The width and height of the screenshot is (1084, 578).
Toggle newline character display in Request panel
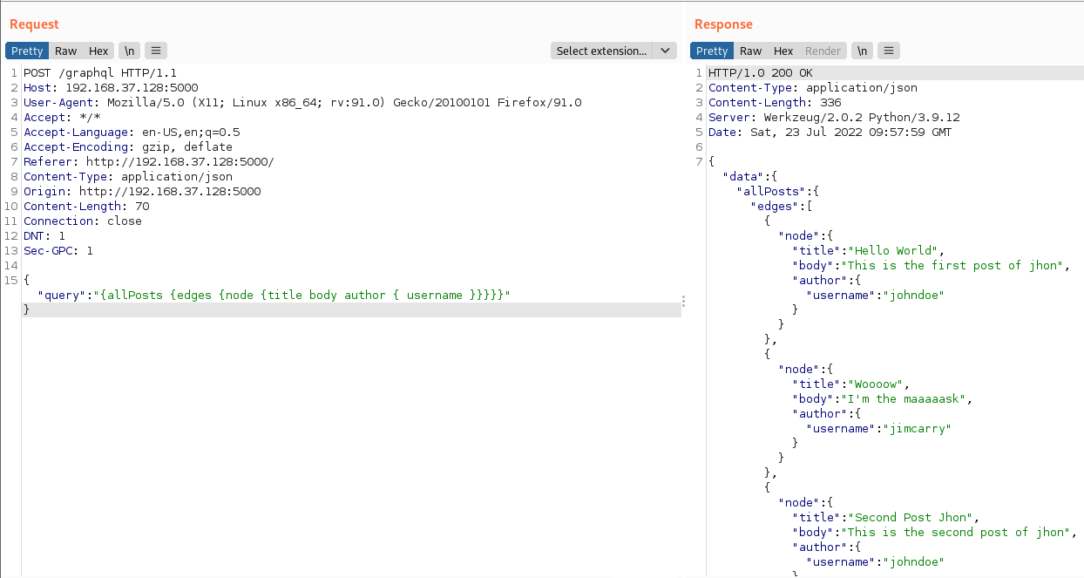[x=129, y=51]
